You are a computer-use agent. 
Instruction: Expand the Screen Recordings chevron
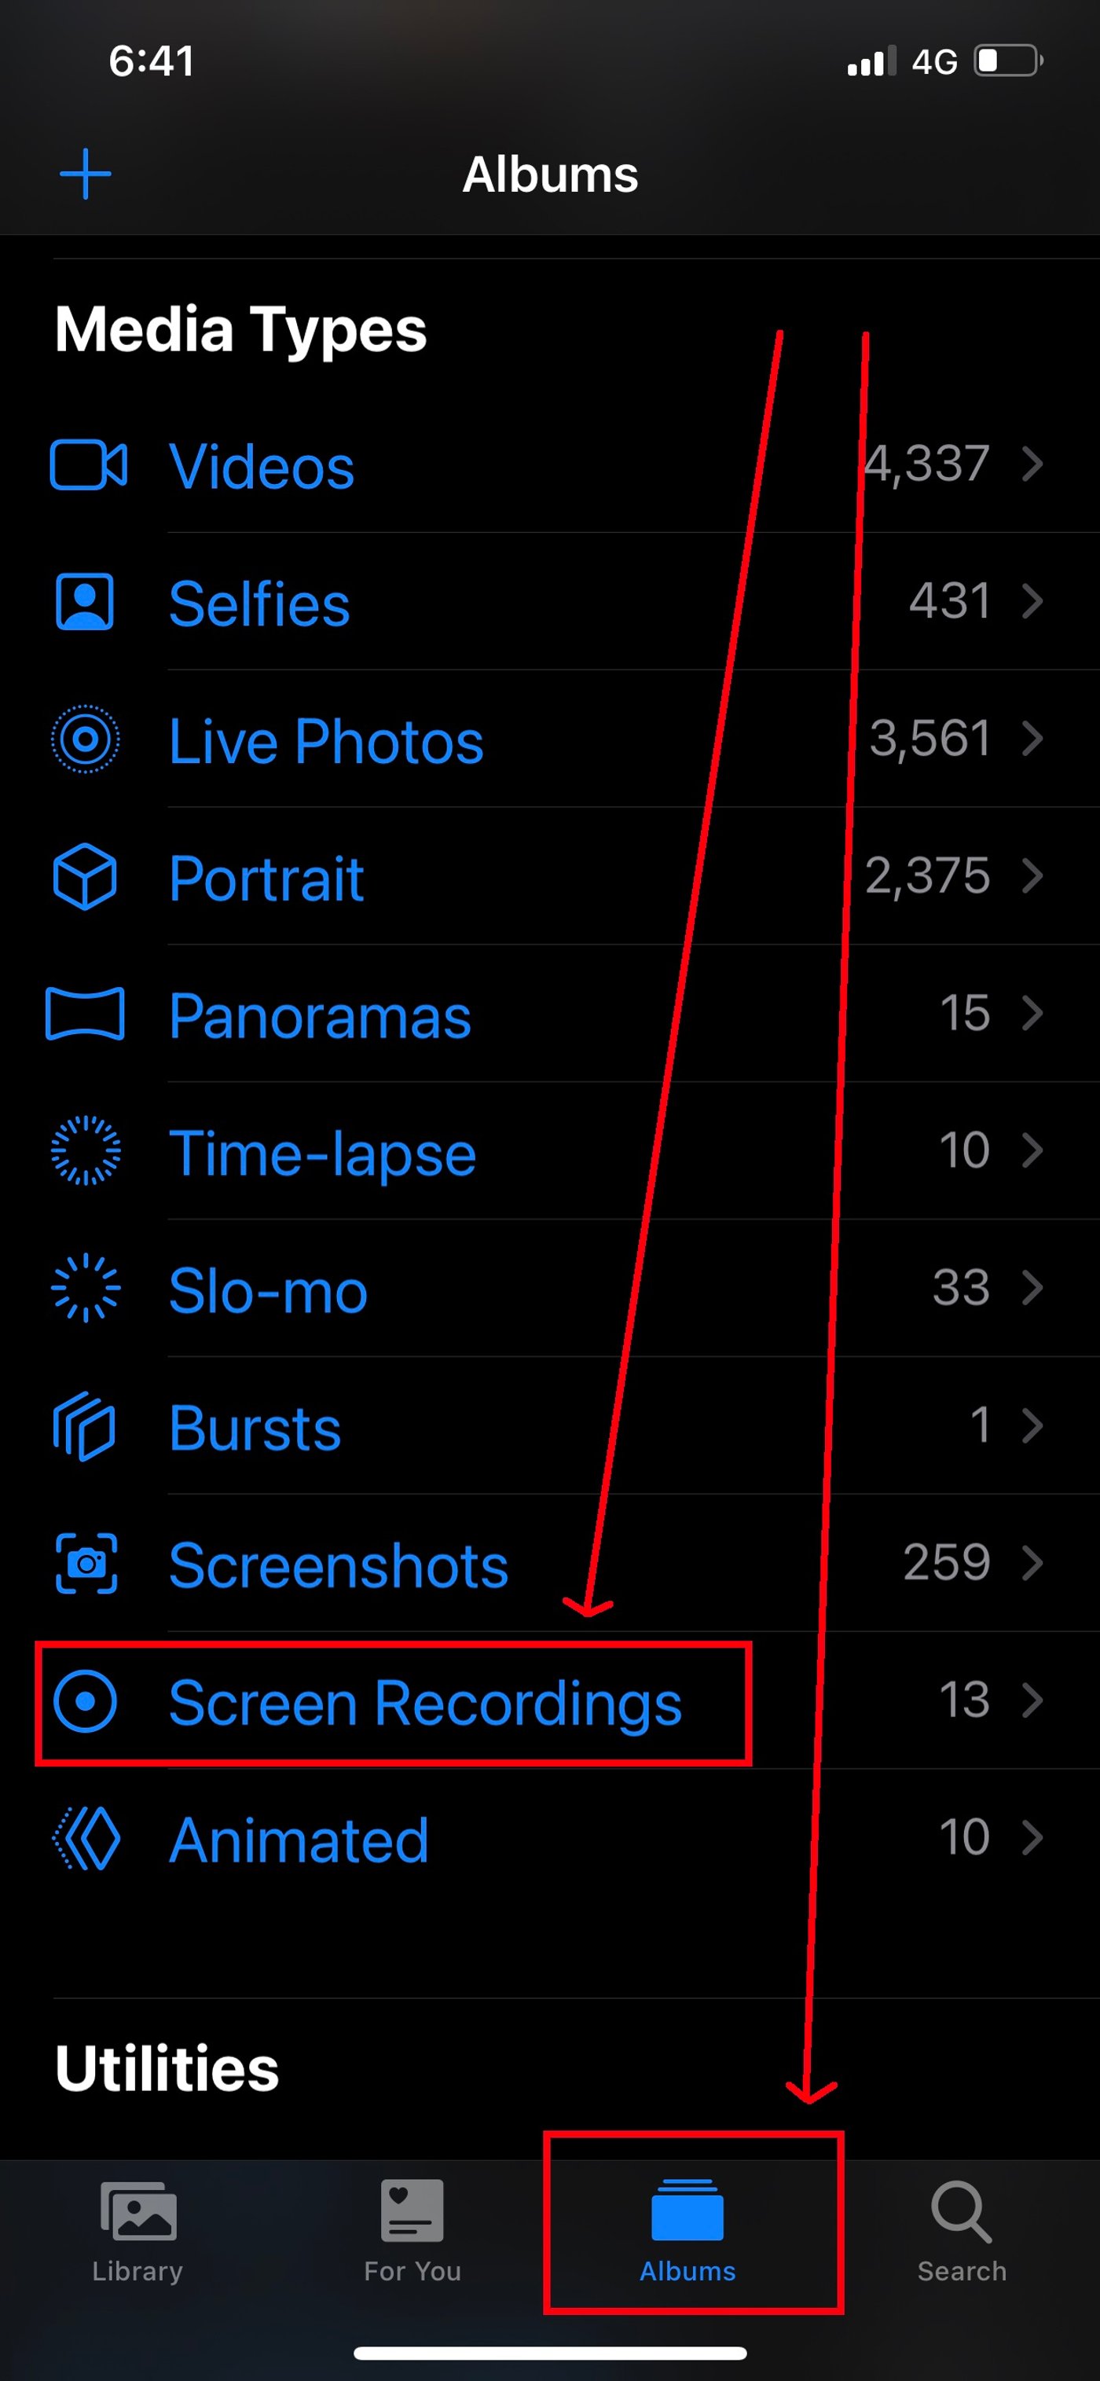tap(1032, 1700)
